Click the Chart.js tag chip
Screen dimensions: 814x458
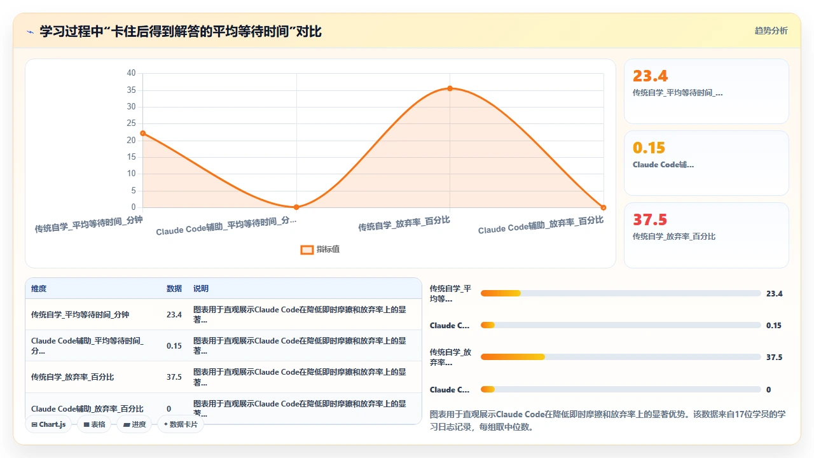pos(48,424)
